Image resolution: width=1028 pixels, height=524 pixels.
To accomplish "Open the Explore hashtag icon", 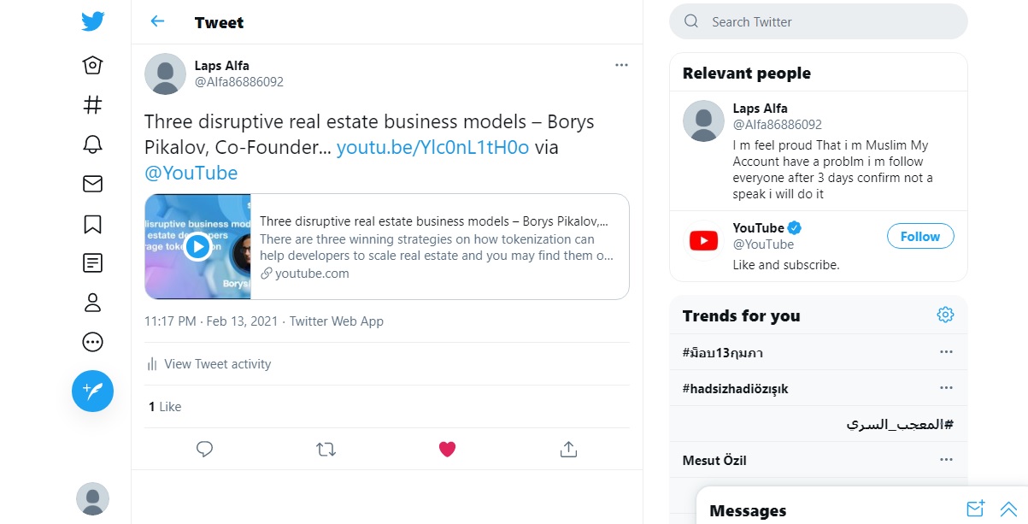I will click(92, 104).
